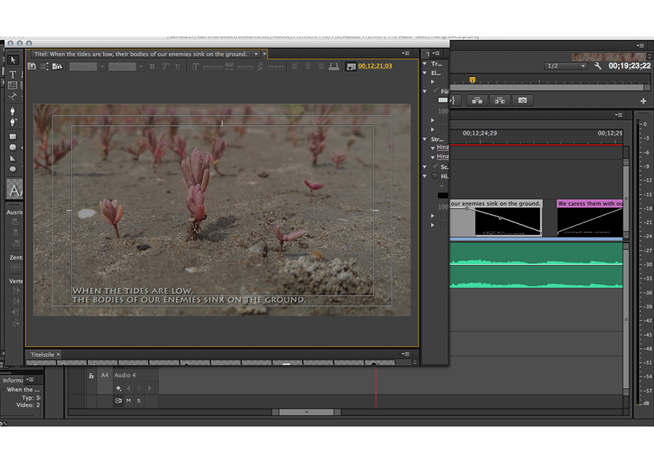Pick the Pen tool in title tools
This screenshot has width=654, height=463.
click(13, 112)
